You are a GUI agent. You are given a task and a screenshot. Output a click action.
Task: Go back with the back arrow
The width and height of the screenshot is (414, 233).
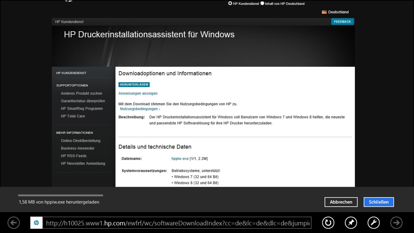14,223
